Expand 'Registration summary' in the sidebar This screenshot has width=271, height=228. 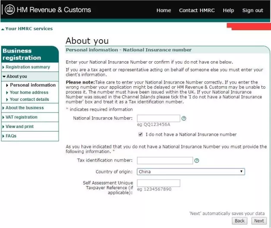(x=28, y=67)
